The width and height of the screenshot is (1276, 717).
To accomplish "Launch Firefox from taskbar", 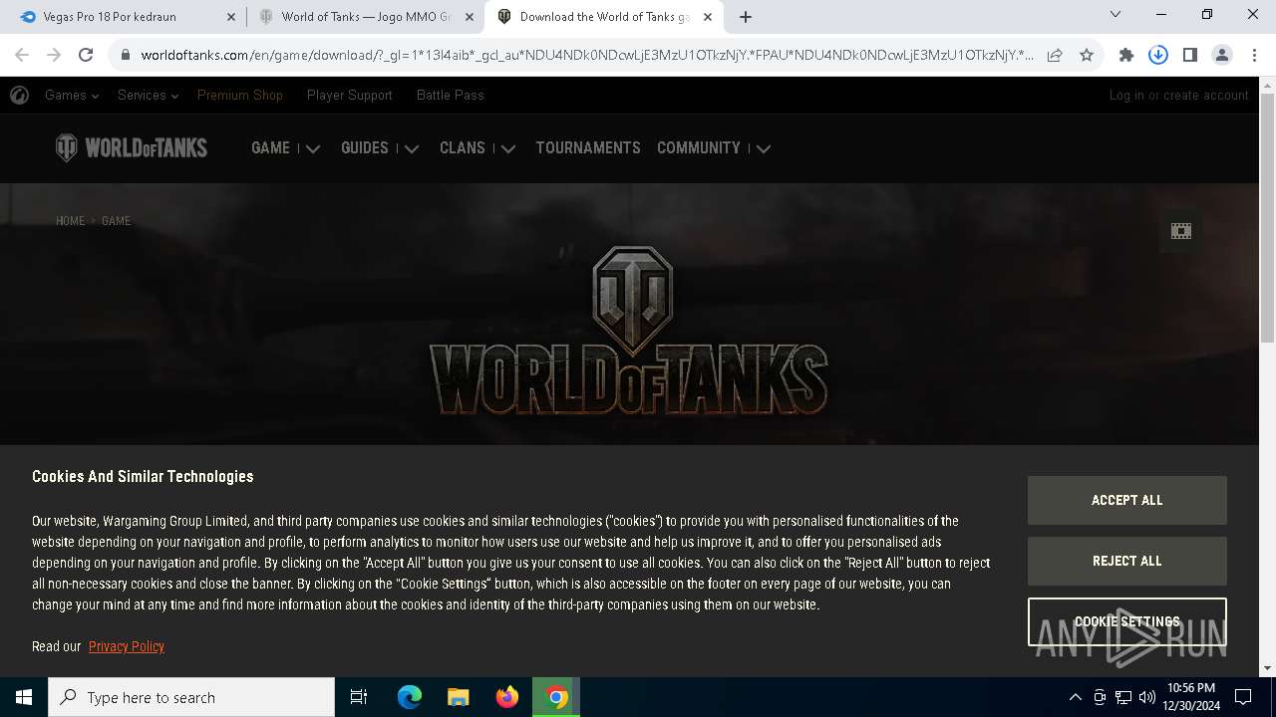I will pos(507,697).
